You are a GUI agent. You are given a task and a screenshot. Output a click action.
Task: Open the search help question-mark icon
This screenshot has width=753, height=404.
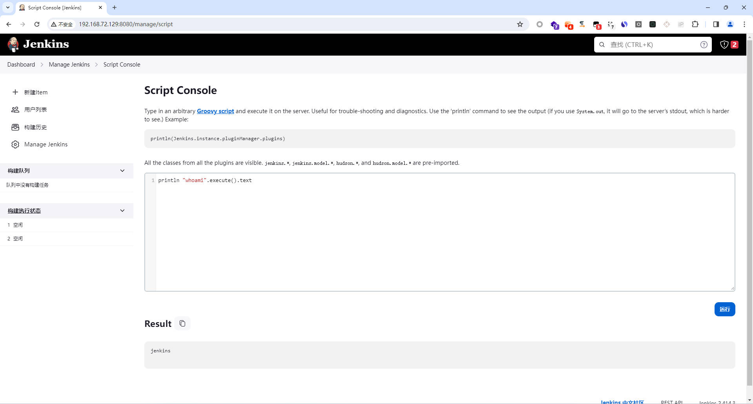click(704, 45)
